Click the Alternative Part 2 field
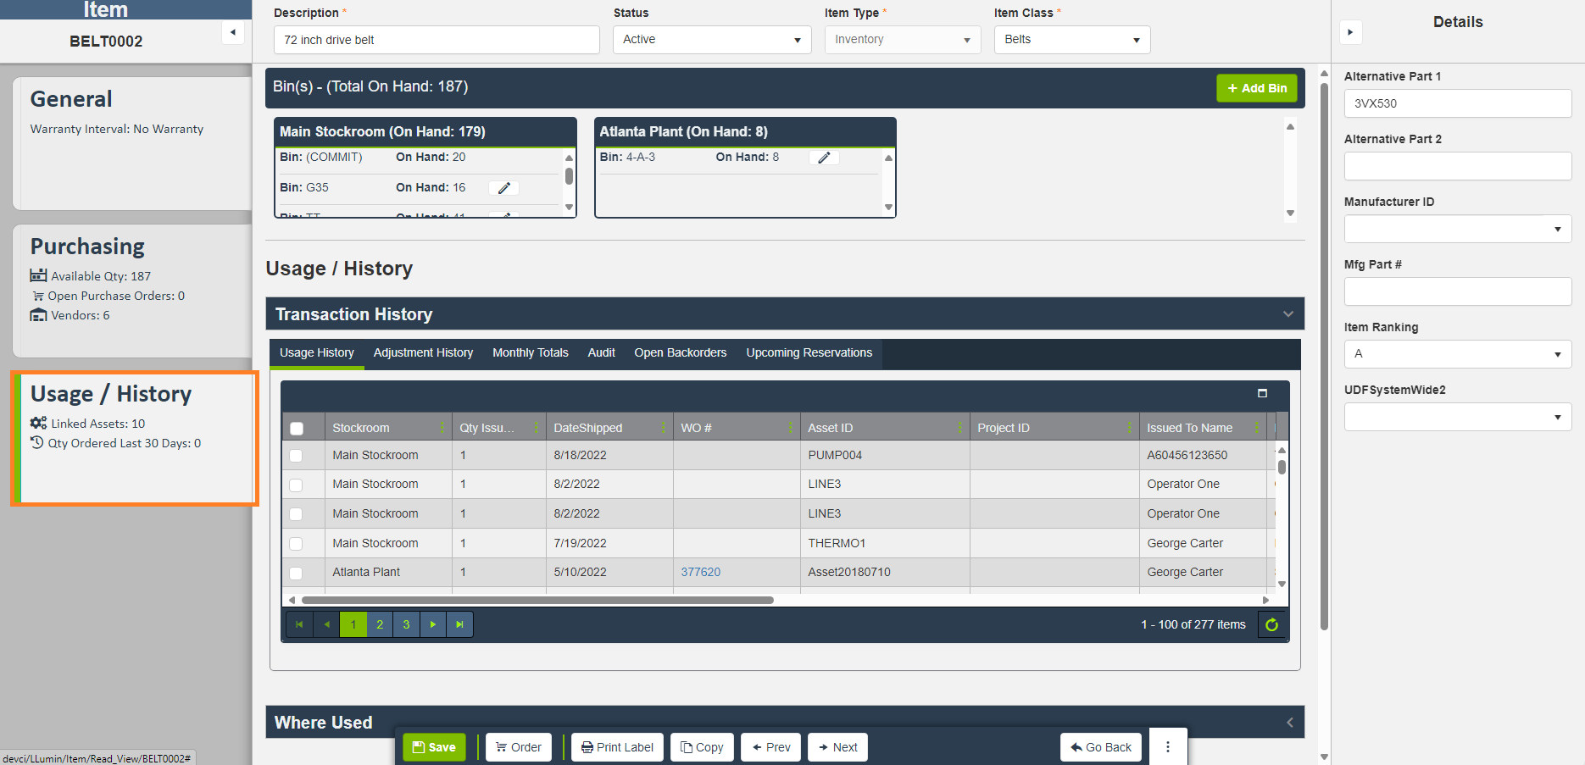This screenshot has height=765, width=1585. 1457,166
